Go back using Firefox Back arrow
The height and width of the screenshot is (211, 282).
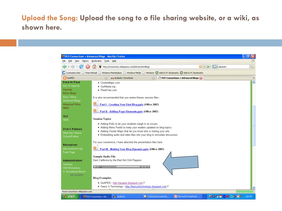pyautogui.click(x=64, y=67)
